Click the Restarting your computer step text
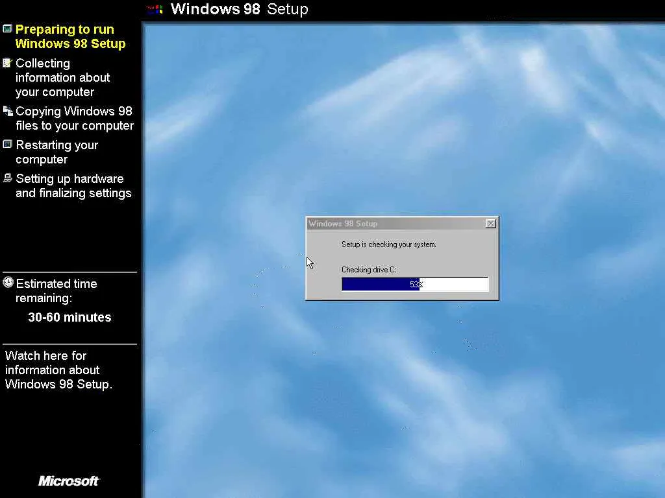 (57, 152)
